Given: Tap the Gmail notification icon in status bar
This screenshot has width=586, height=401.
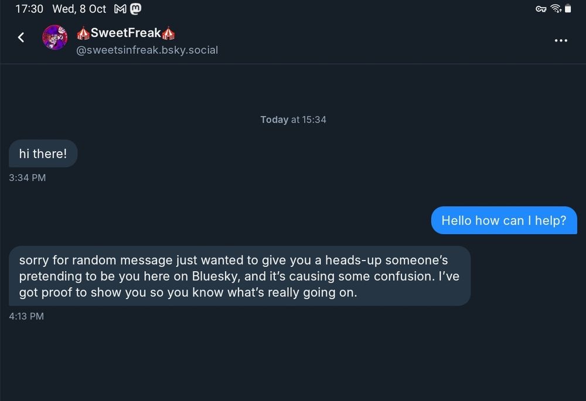Looking at the screenshot, I should [120, 9].
